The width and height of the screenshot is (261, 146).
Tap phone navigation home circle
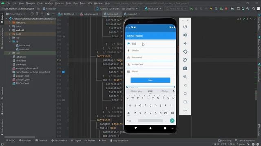150,128
